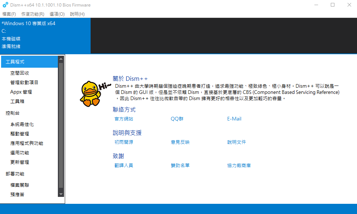Open the Appx 管理 tool

tap(21, 92)
